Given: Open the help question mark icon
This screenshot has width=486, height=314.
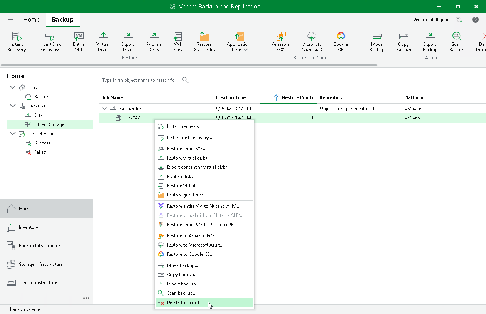Looking at the screenshot, I should (x=475, y=20).
